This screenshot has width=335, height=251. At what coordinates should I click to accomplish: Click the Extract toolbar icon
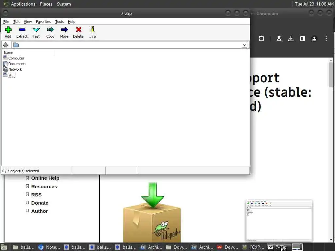[x=22, y=32]
